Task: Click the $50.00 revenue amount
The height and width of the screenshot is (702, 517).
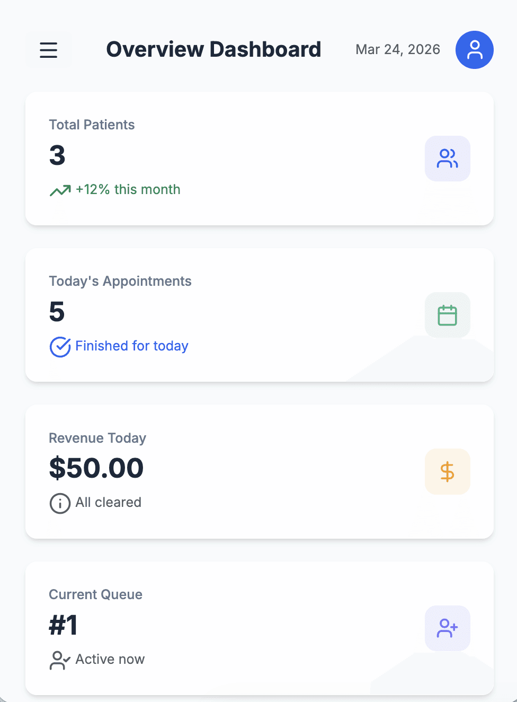Action: [96, 468]
